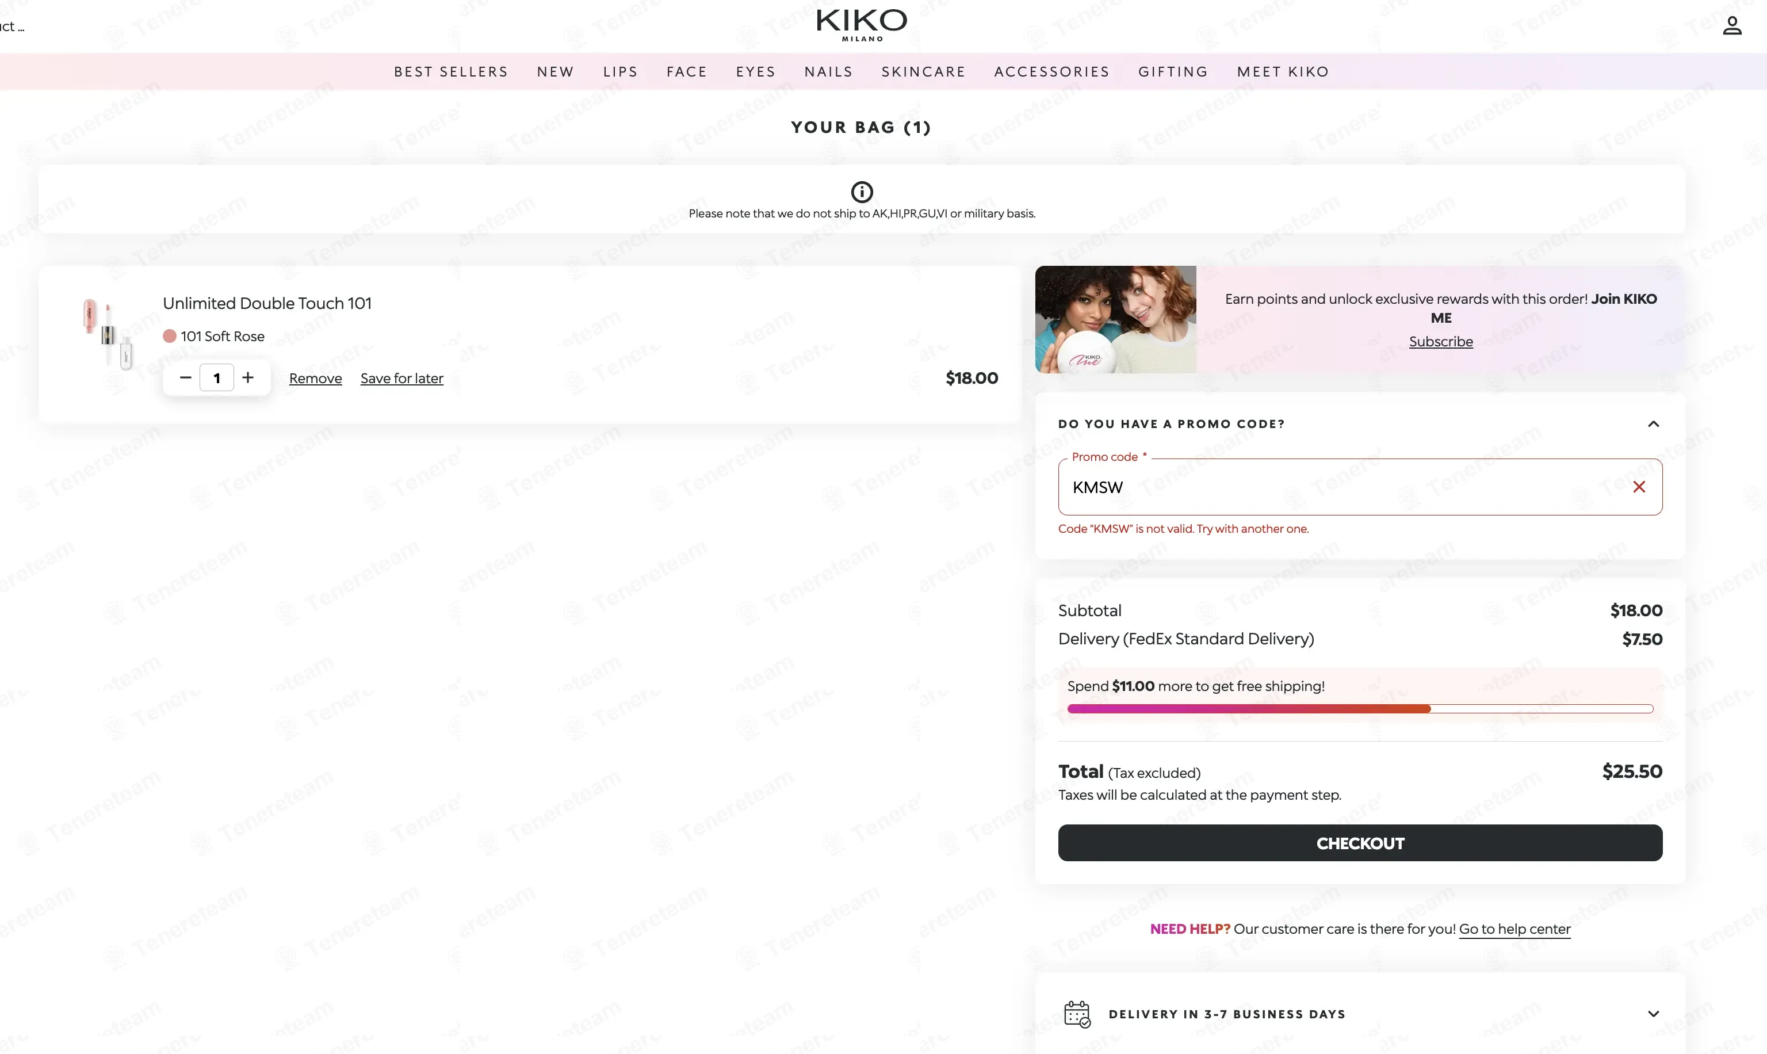Click the 'NEED HELP?' label
This screenshot has width=1767, height=1054.
(x=1190, y=929)
